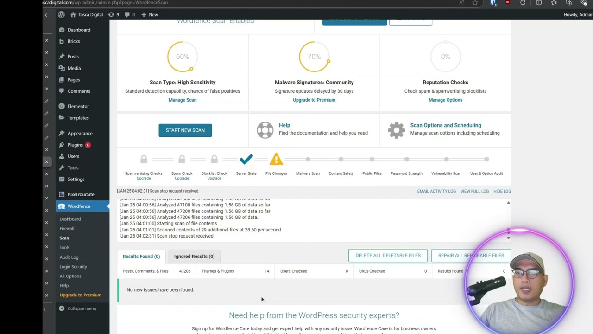Open the Manage Scan link
The height and width of the screenshot is (334, 593).
[183, 100]
